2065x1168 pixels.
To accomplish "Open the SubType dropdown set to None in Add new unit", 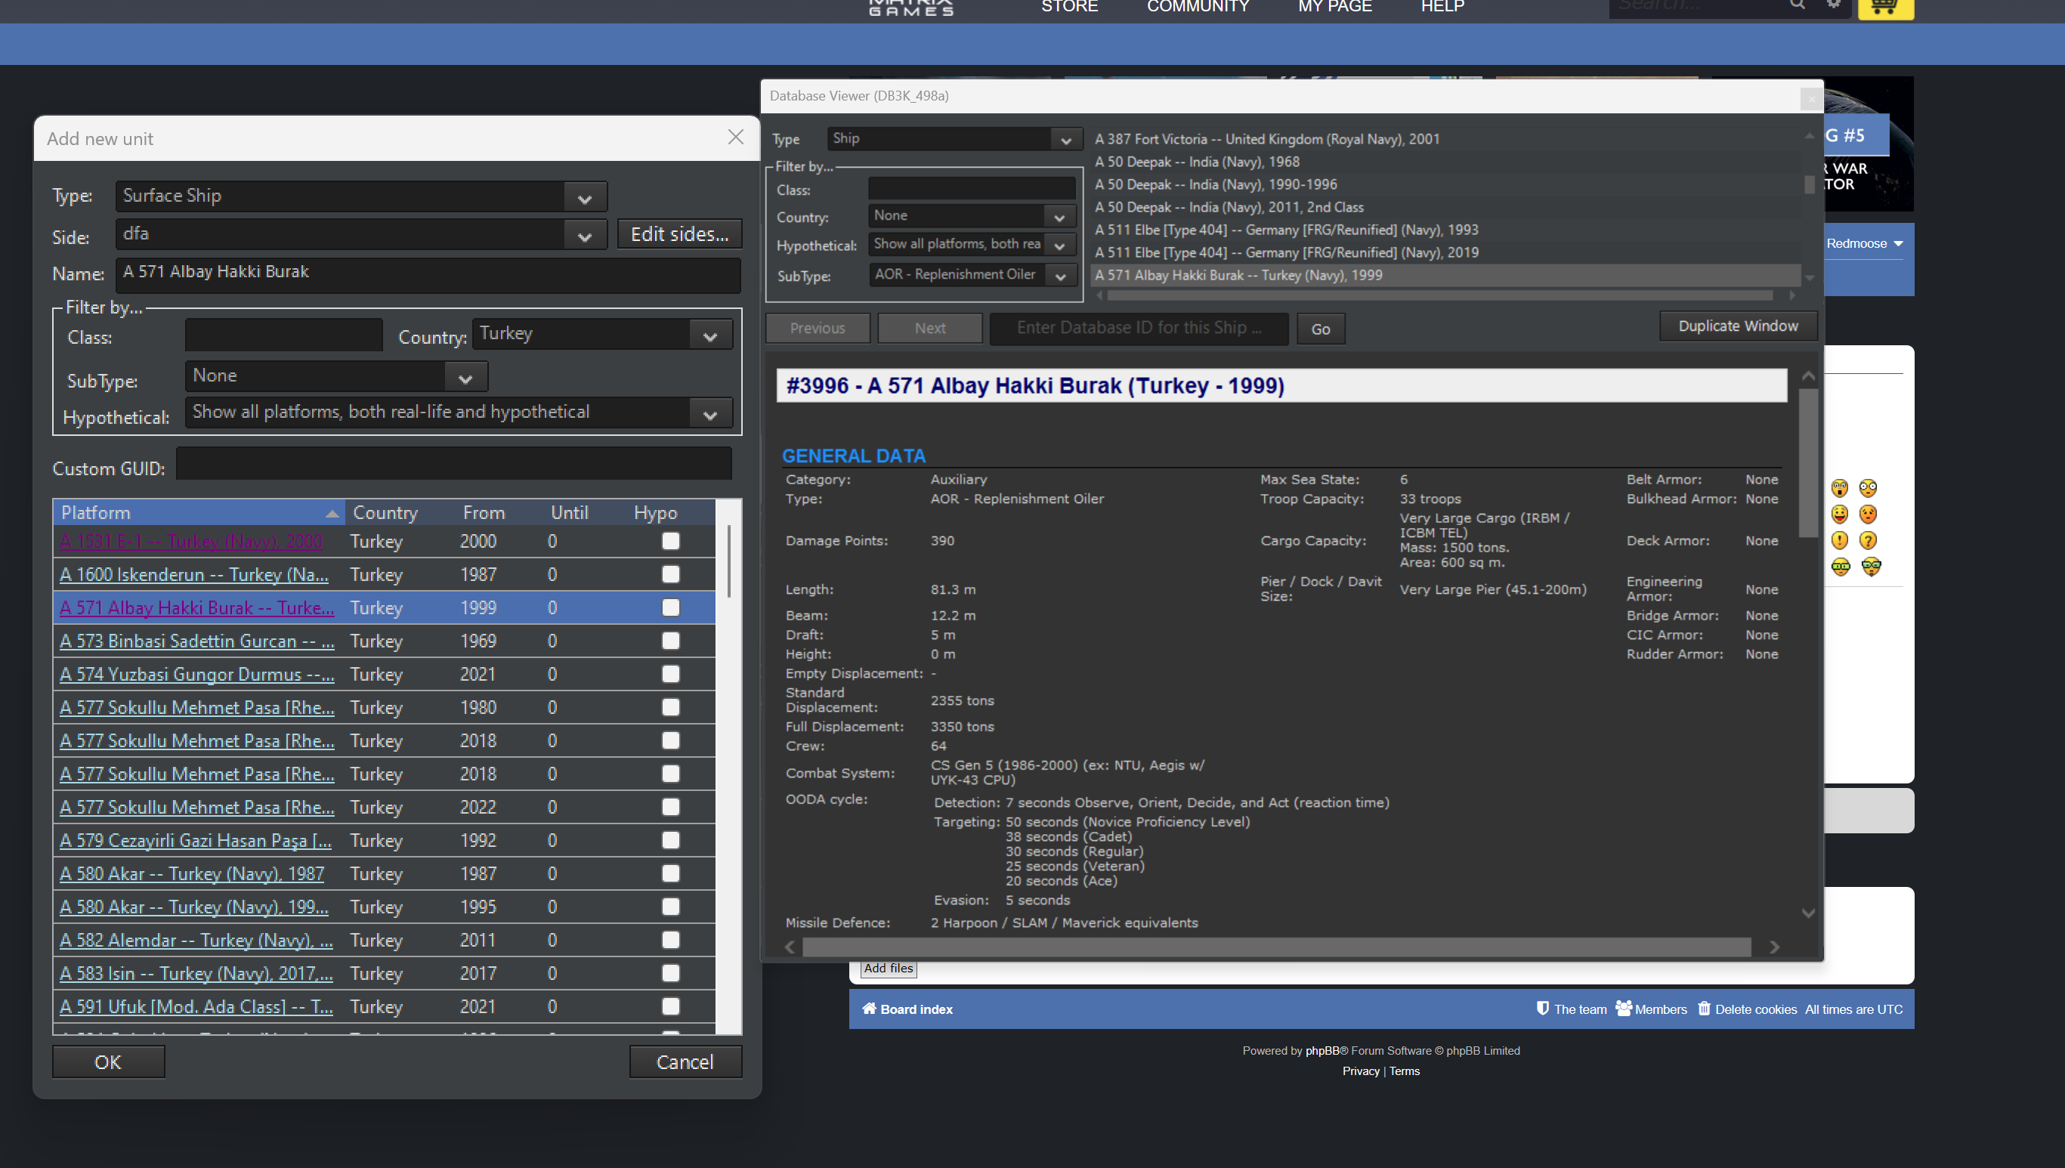I will tap(336, 376).
